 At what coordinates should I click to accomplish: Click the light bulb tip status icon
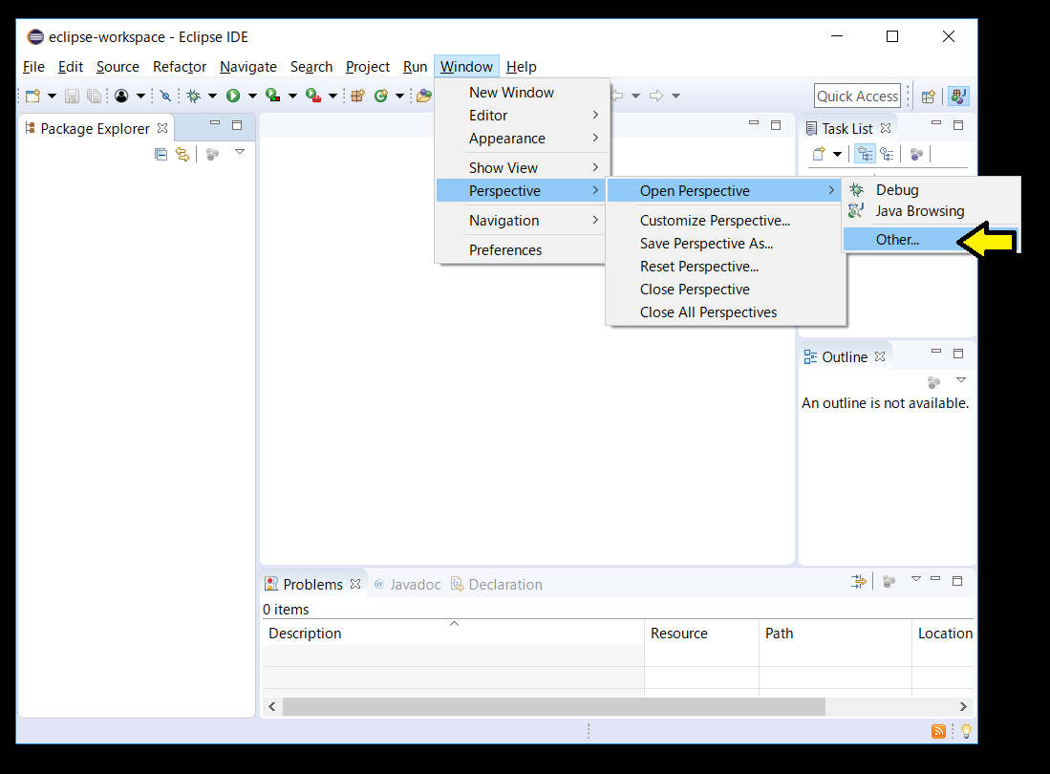pos(966,731)
